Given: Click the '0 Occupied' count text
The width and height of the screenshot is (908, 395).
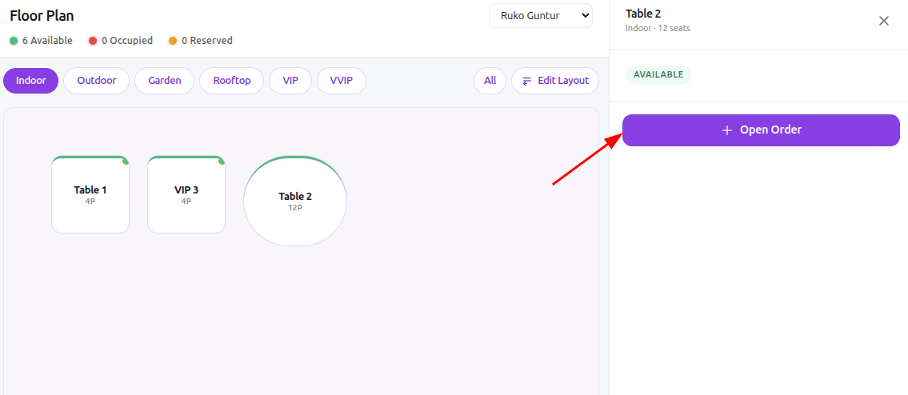Looking at the screenshot, I should coord(127,41).
